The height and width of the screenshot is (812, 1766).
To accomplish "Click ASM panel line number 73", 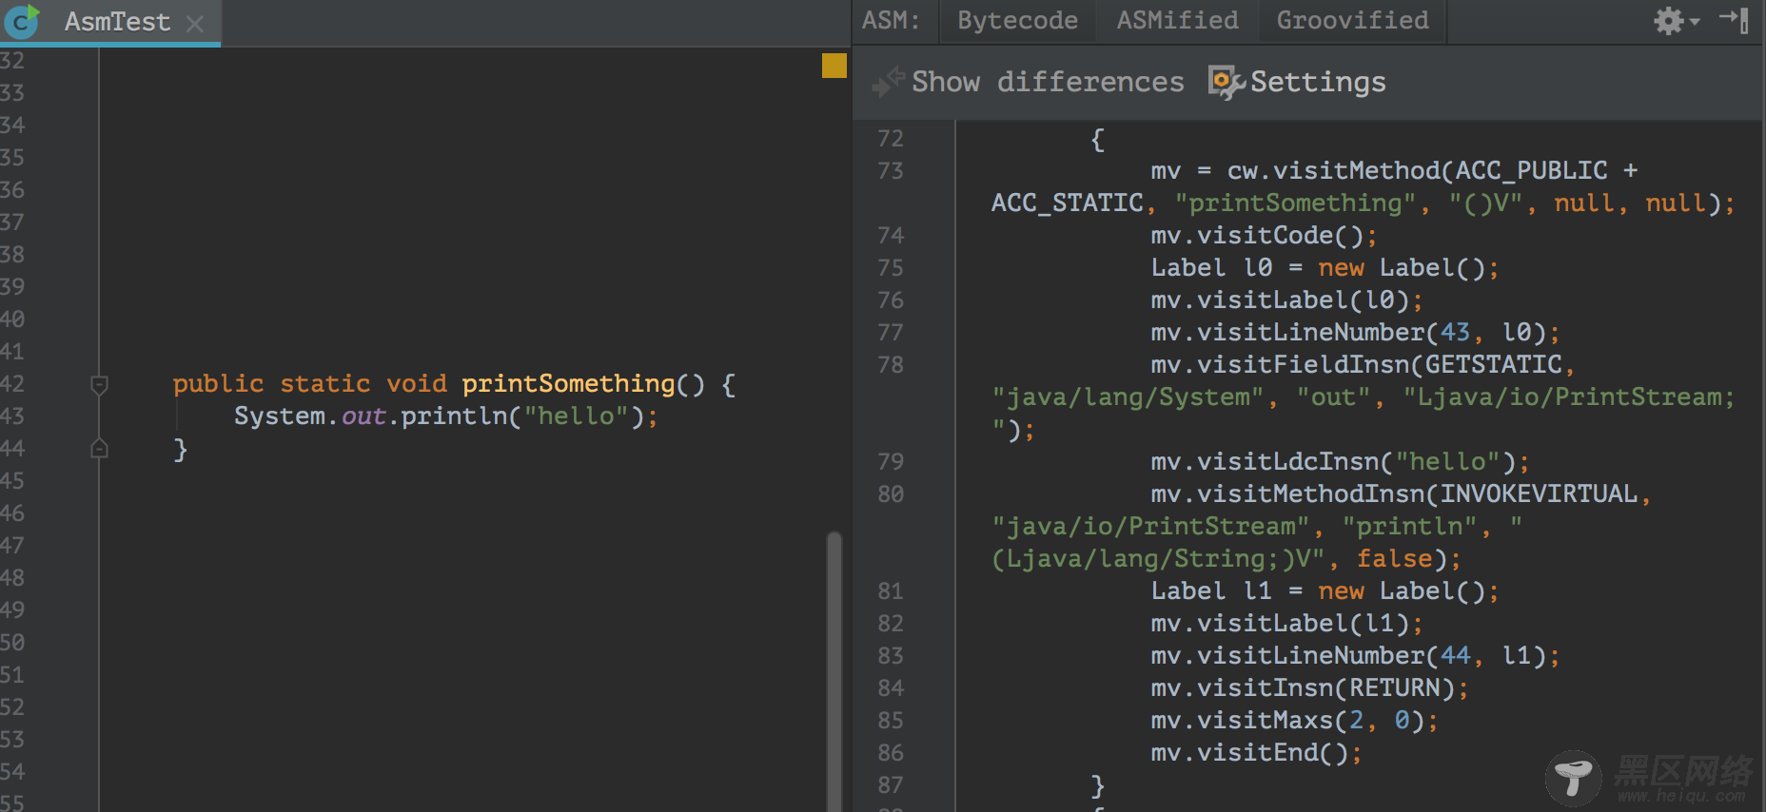I will coord(891,171).
